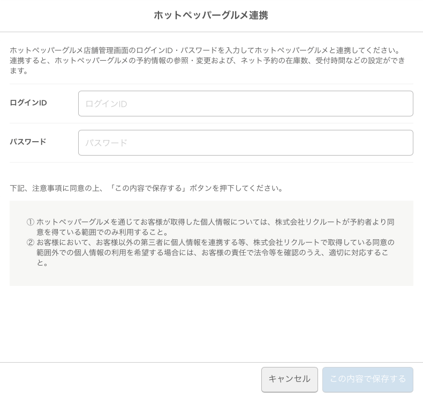Click the intro paragraph starting ホットペッパーグルメ店舗管理画面

tap(207, 60)
